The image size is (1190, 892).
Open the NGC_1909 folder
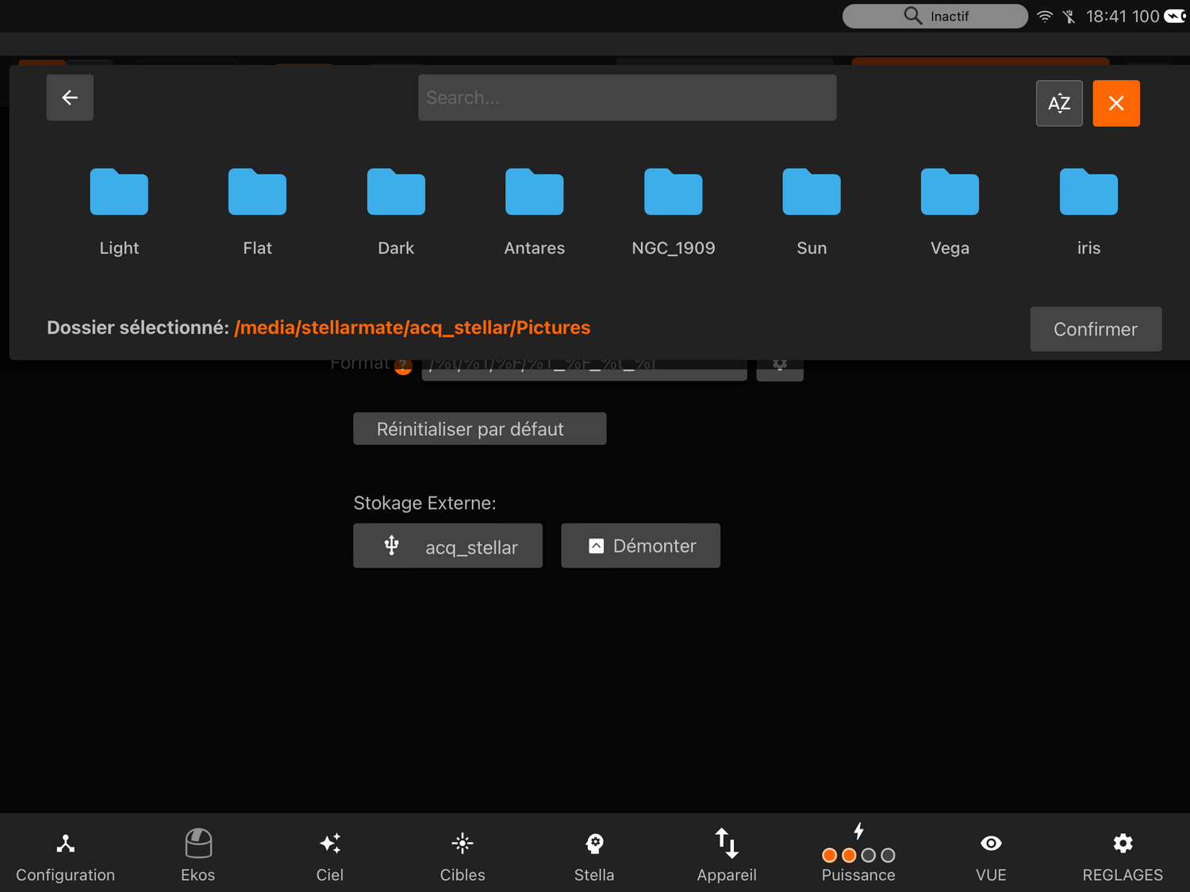point(673,212)
